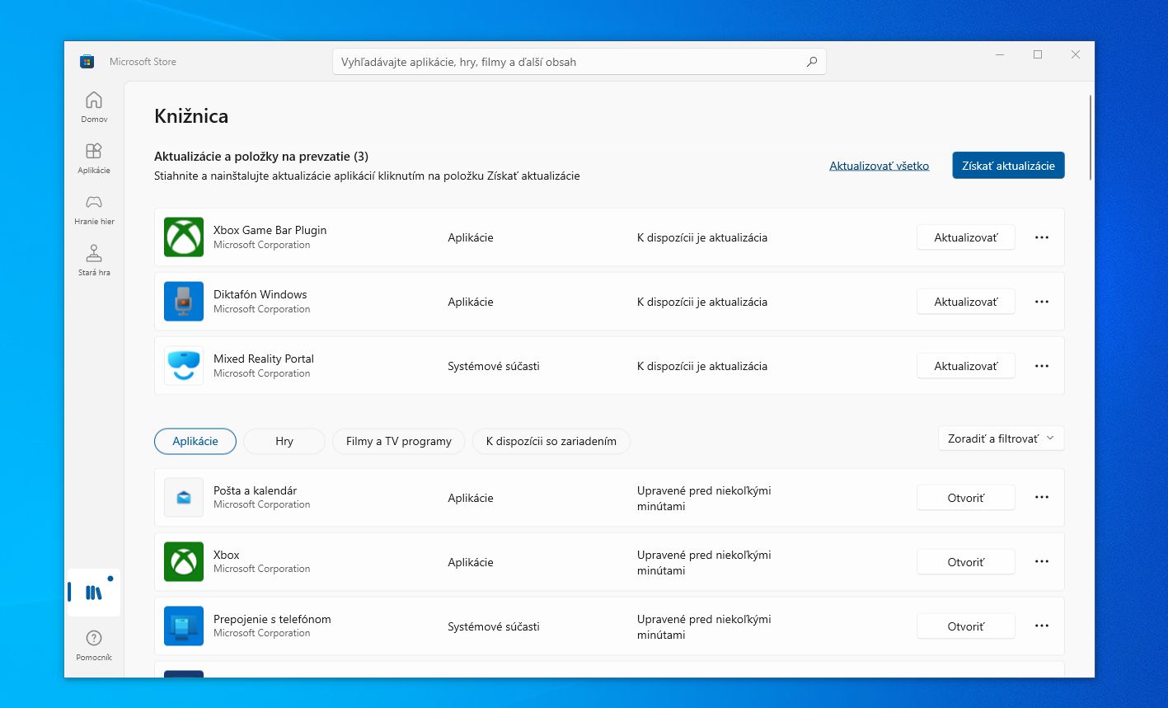Screen dimensions: 1168x708
Task: Update Xbox Game Bar Plugin with Aktualizovať
Action: point(965,237)
